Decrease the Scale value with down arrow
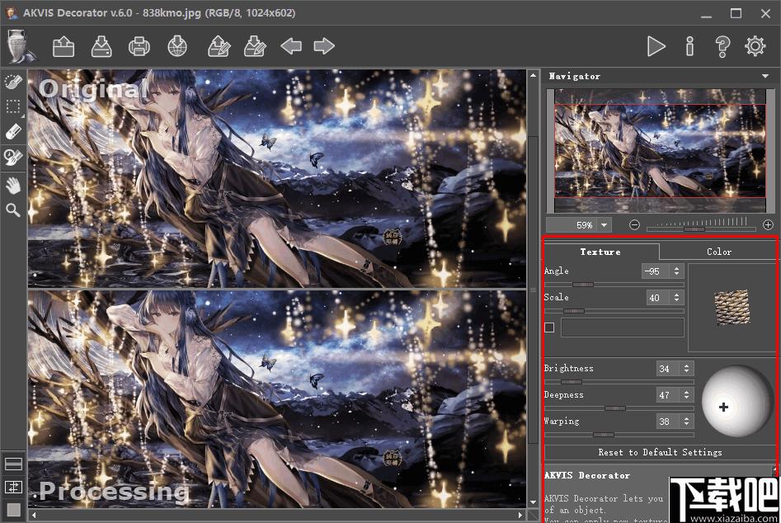Viewport: 781px width, 523px height. [676, 300]
